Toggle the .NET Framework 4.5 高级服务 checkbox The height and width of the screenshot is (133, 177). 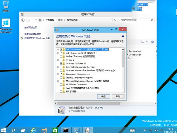pyautogui.click(x=61, y=53)
